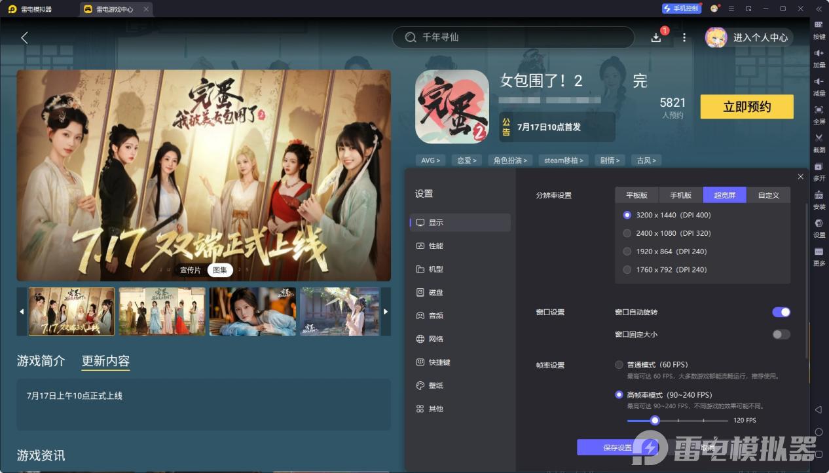Open 音频 settings section
The image size is (829, 473).
coord(460,316)
